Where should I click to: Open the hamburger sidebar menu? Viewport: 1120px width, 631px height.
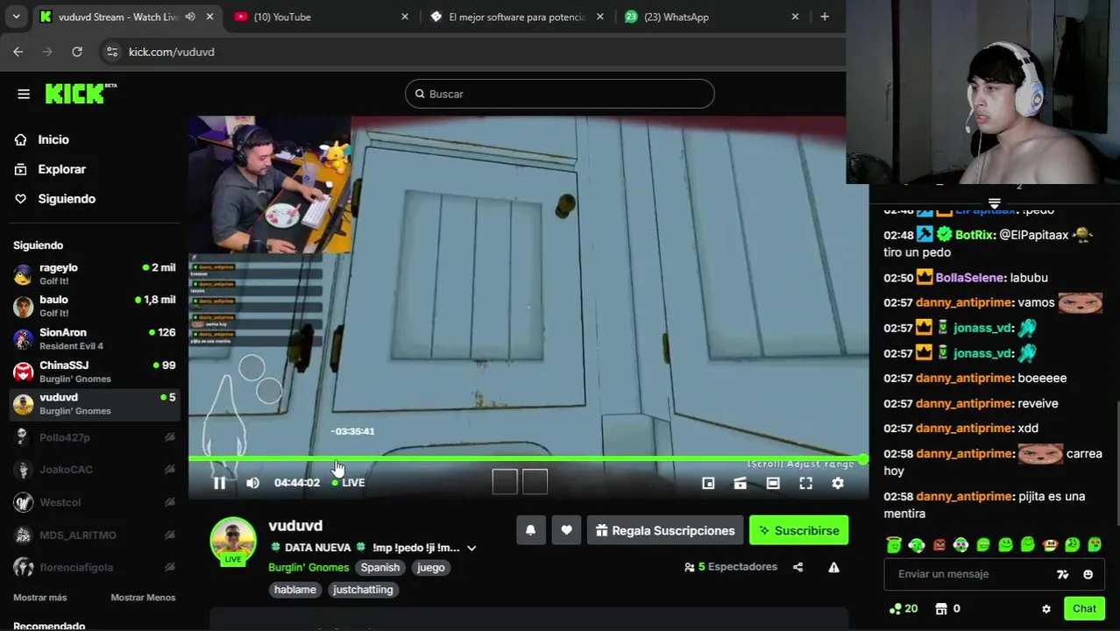tap(24, 94)
